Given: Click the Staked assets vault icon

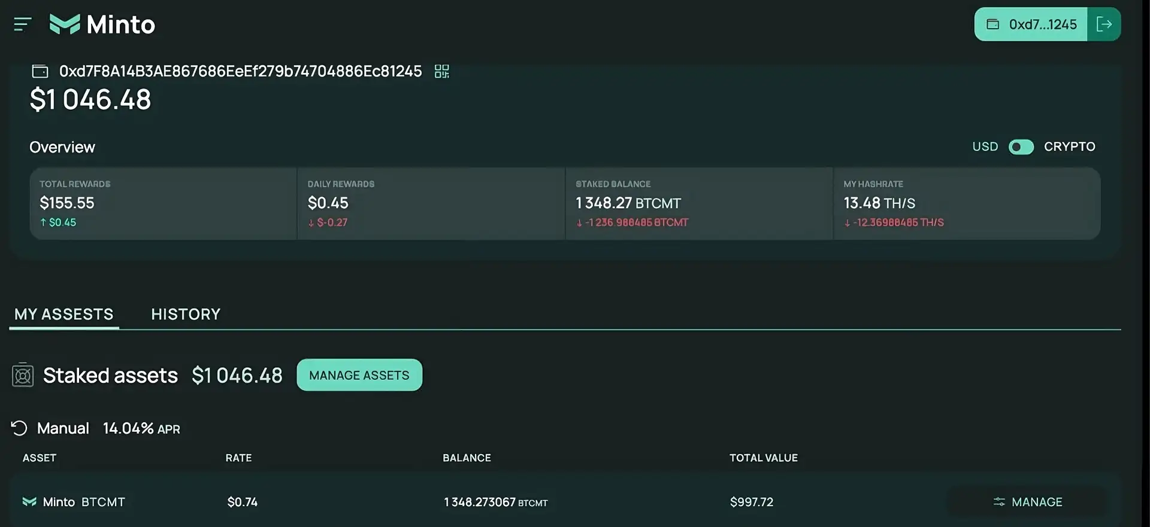Looking at the screenshot, I should click(x=23, y=376).
